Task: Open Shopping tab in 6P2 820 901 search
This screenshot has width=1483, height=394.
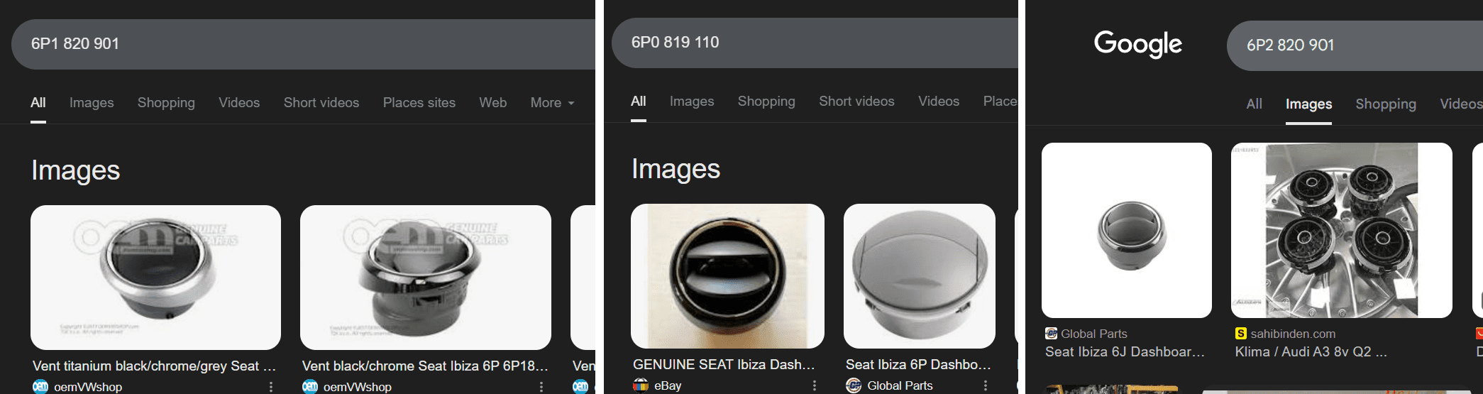Action: [x=1385, y=104]
